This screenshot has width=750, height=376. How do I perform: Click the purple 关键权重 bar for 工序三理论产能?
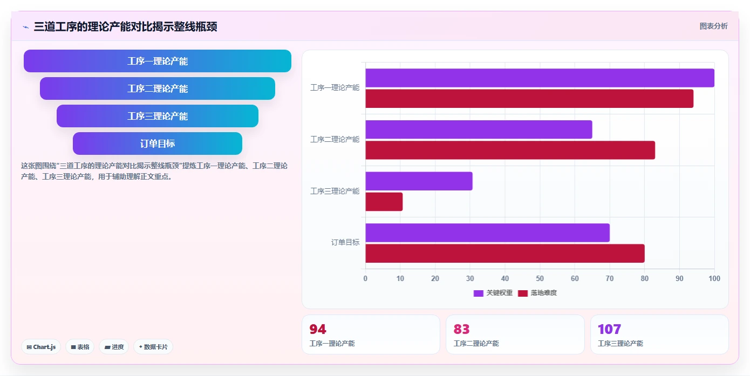coord(419,181)
